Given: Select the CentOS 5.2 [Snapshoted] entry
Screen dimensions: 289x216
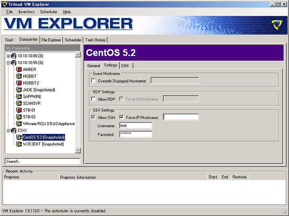Looking at the screenshot, I should pyautogui.click(x=44, y=137).
